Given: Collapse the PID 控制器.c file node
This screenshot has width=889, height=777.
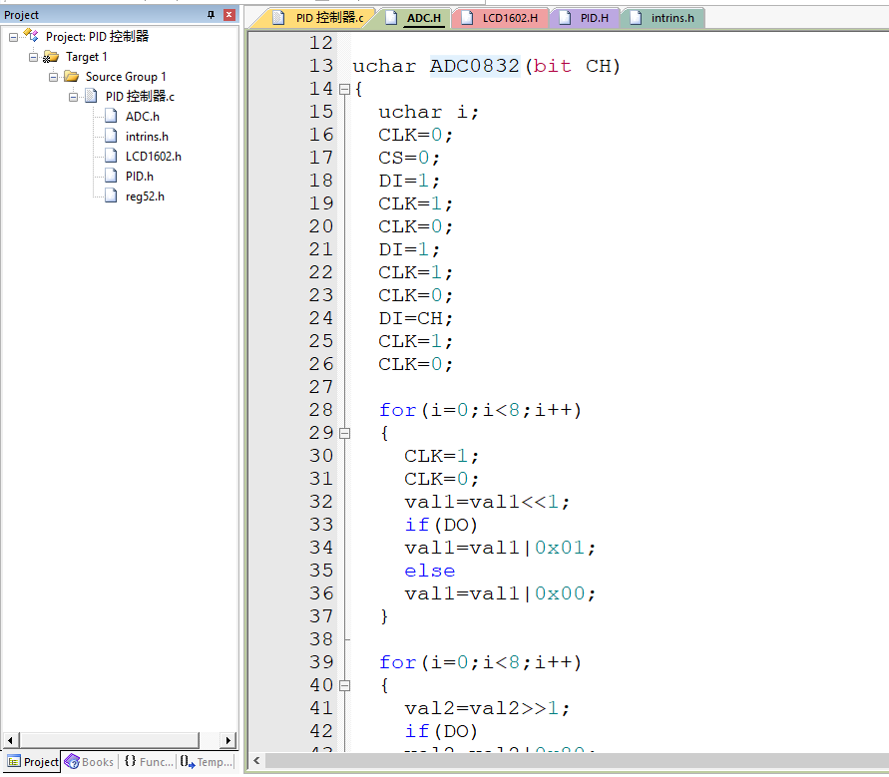Looking at the screenshot, I should (73, 97).
